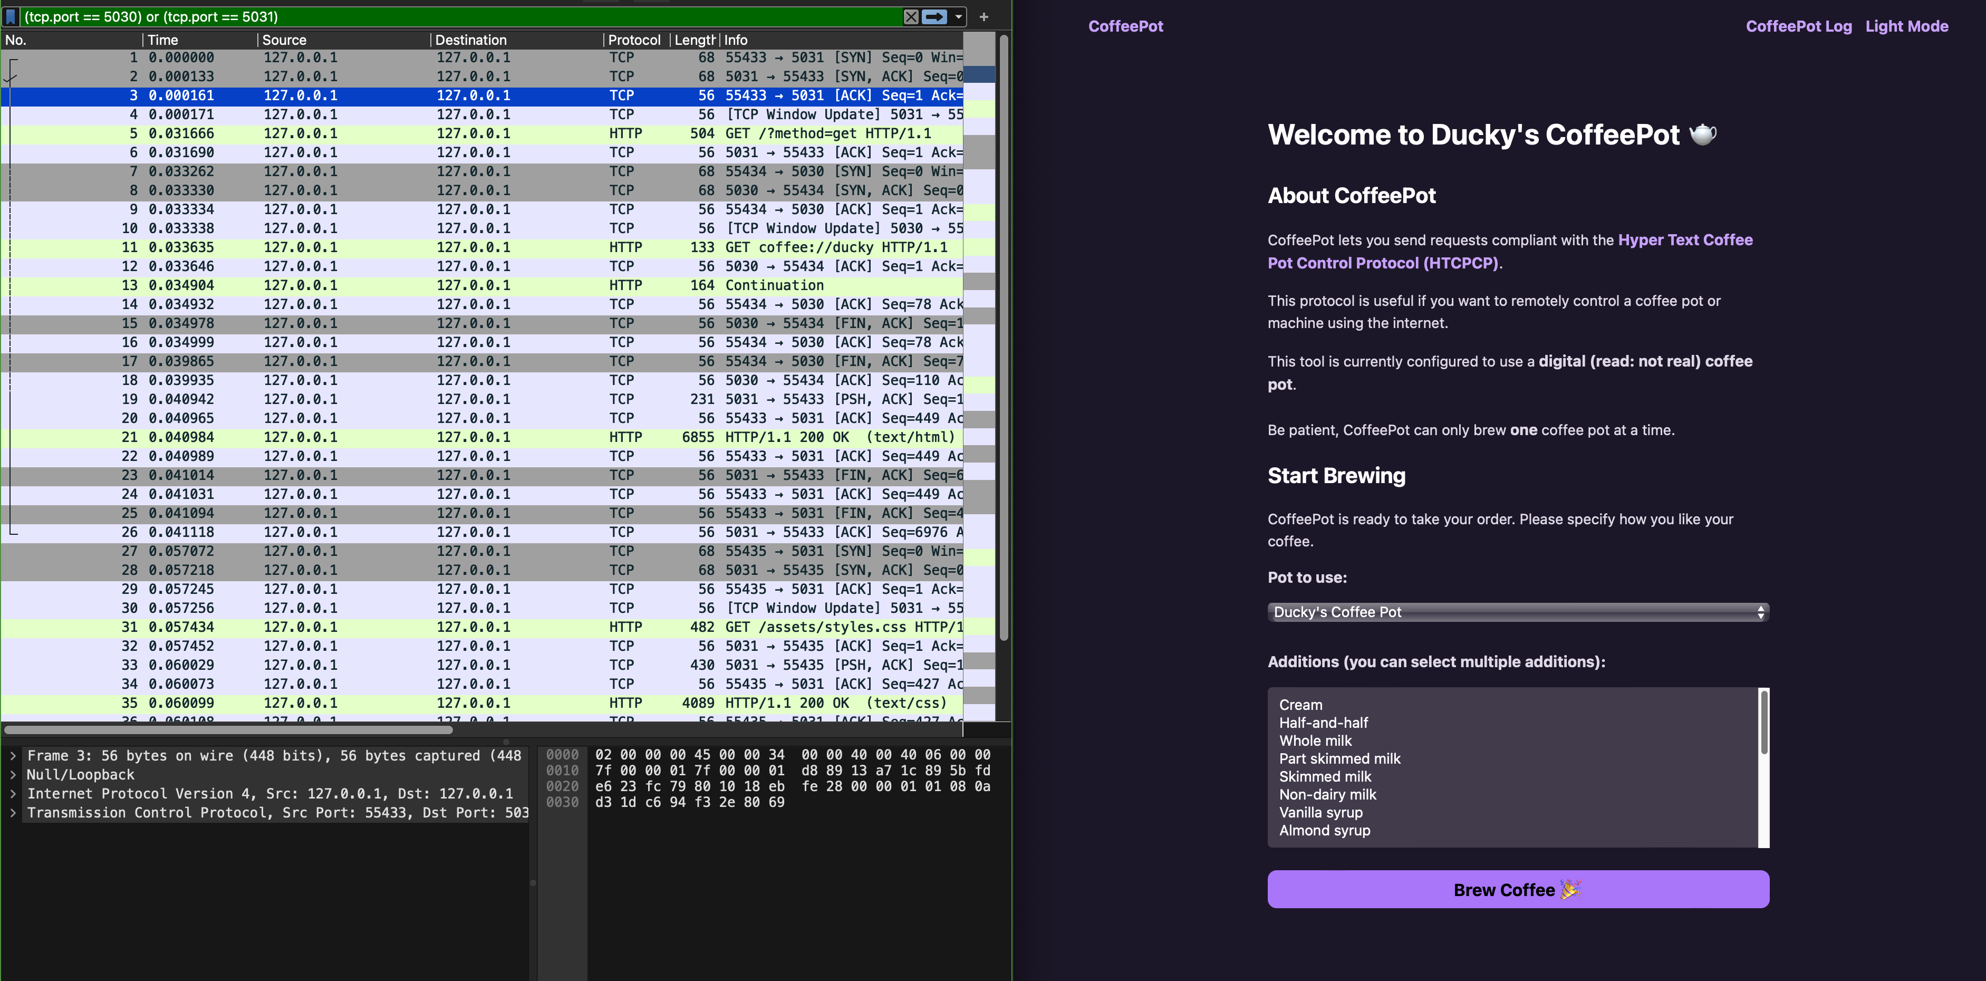Click the display filter bookmark icon

coord(11,16)
